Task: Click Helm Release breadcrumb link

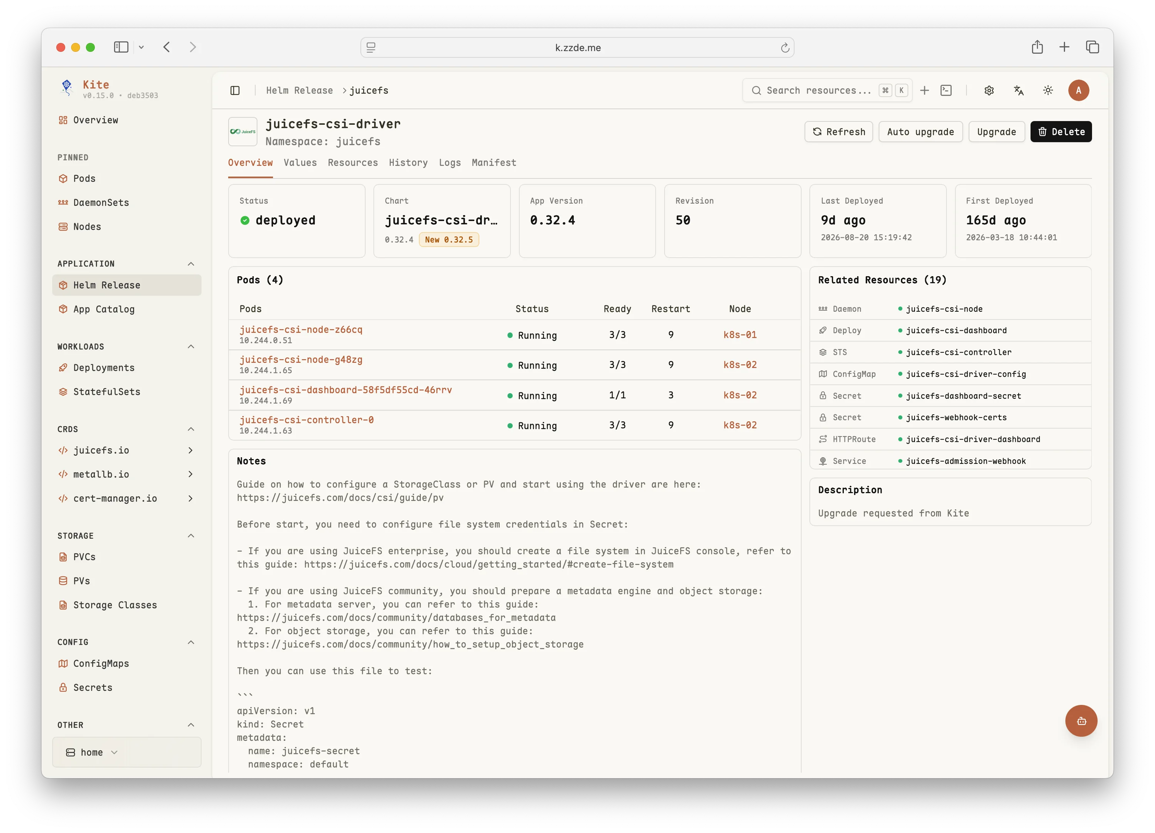Action: 299,91
